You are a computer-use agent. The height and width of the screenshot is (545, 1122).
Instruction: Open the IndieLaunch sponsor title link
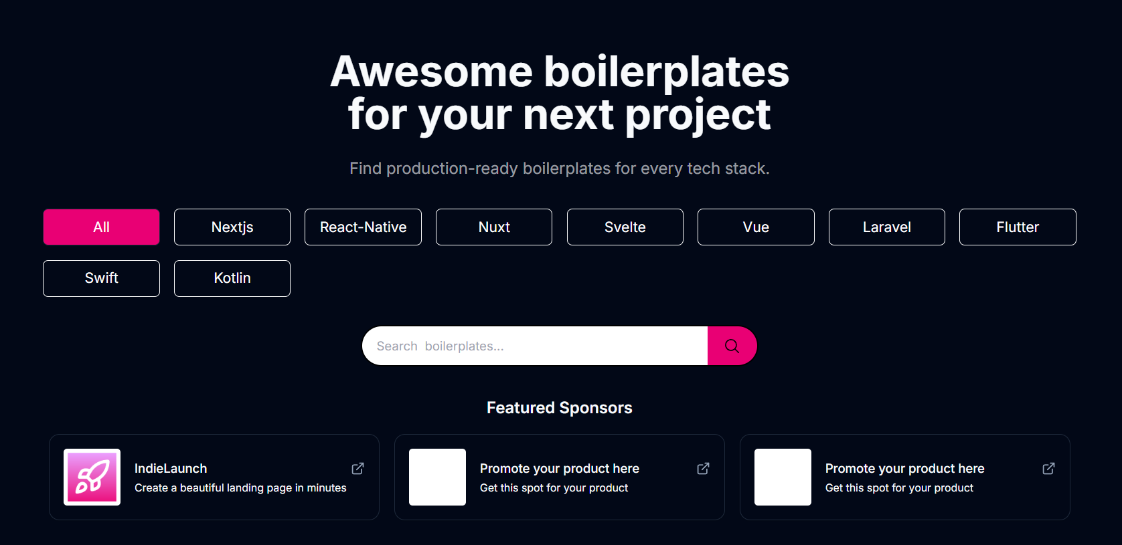pyautogui.click(x=171, y=468)
